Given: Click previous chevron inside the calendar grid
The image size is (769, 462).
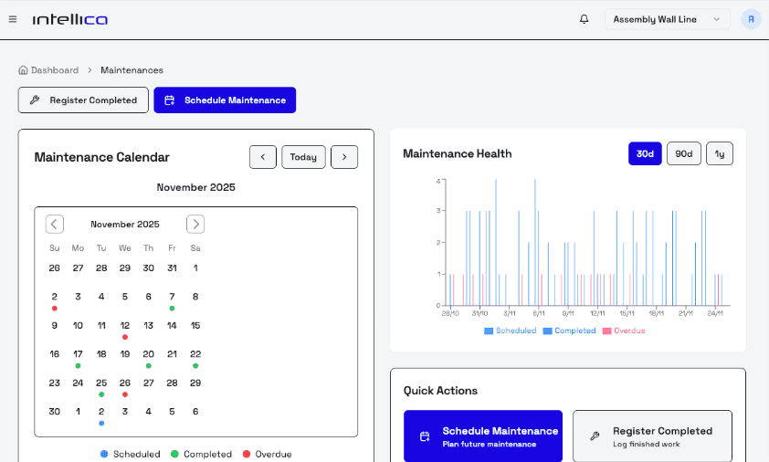Looking at the screenshot, I should tap(55, 224).
